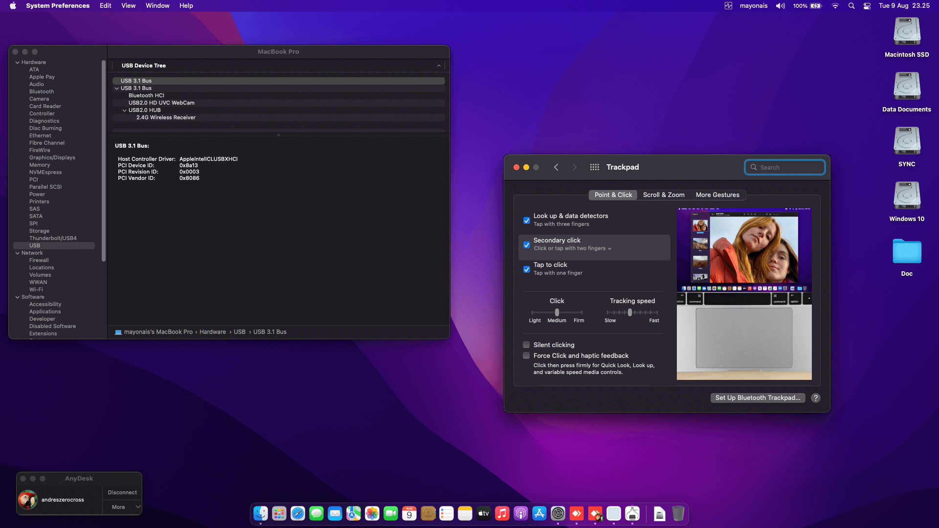
Task: Collapse the USB2.0 HUB tree item
Action: tap(124, 110)
